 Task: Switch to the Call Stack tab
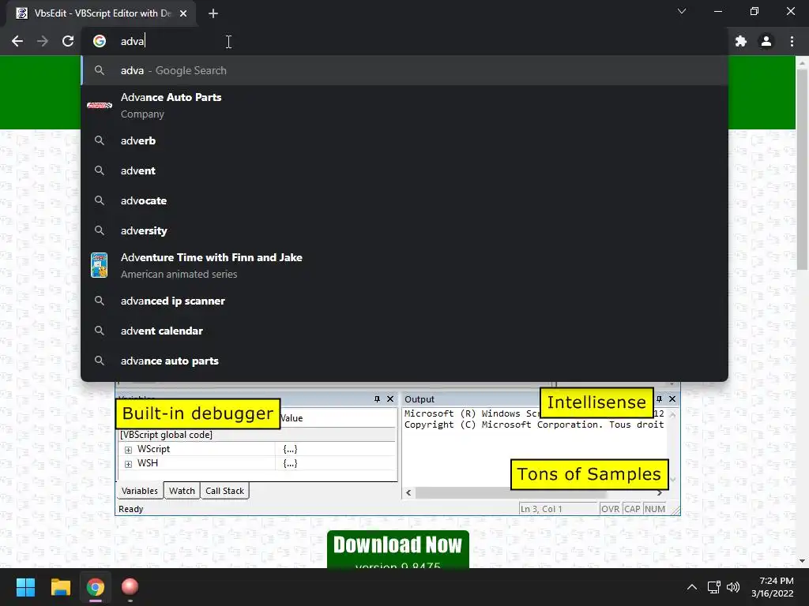224,491
